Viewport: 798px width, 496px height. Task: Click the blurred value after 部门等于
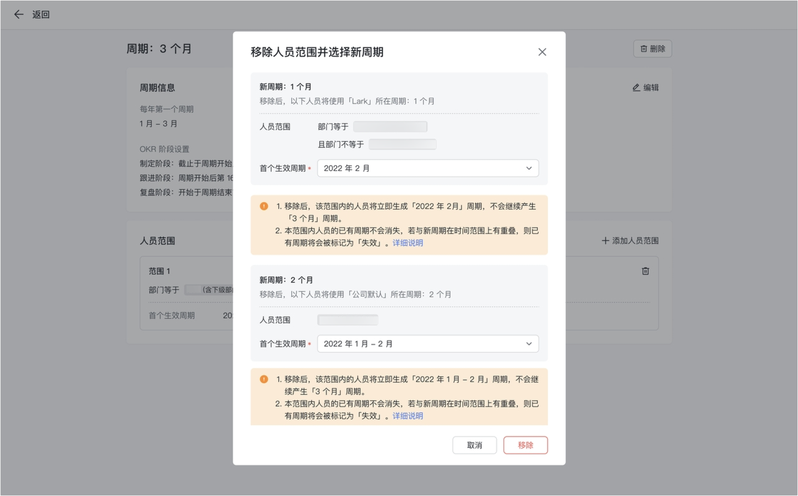(x=391, y=127)
